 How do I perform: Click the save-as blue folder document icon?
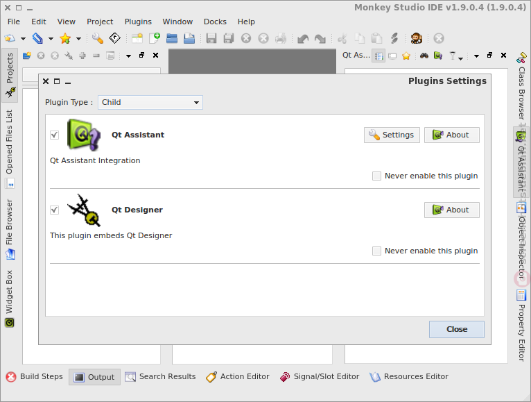click(189, 38)
